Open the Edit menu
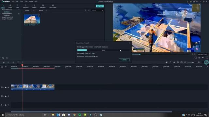The height and width of the screenshot is (117, 209). pyautogui.click(x=17, y=2)
